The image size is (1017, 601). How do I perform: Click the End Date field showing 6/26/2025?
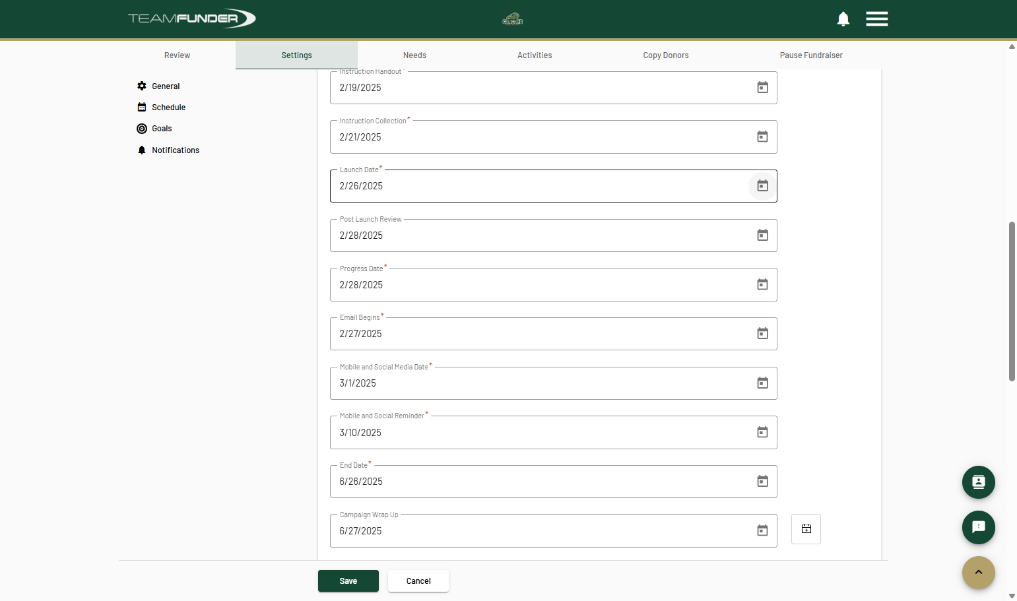point(553,482)
